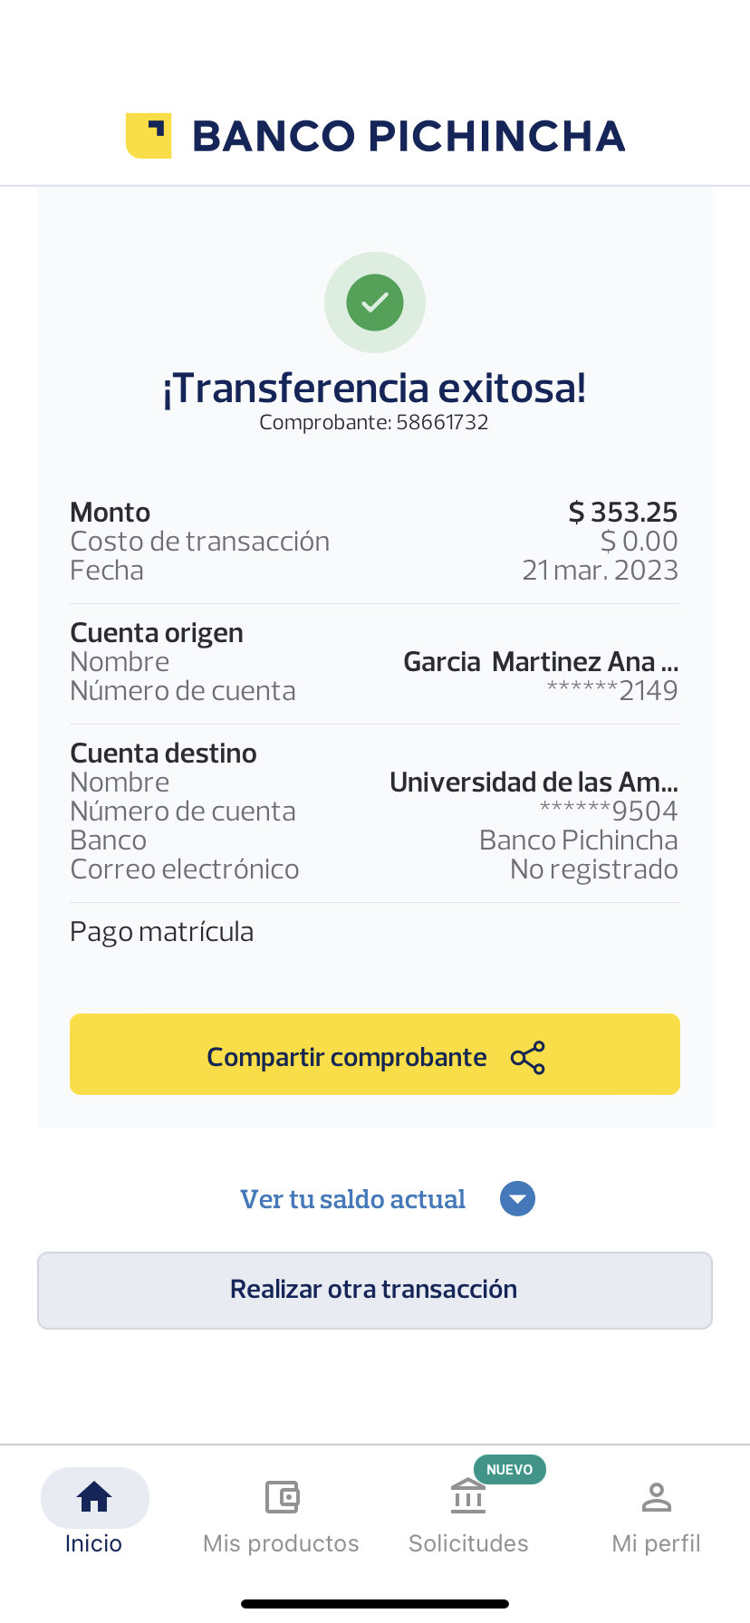Open the Mis productos wallet icon
The height and width of the screenshot is (1623, 750).
click(282, 1497)
